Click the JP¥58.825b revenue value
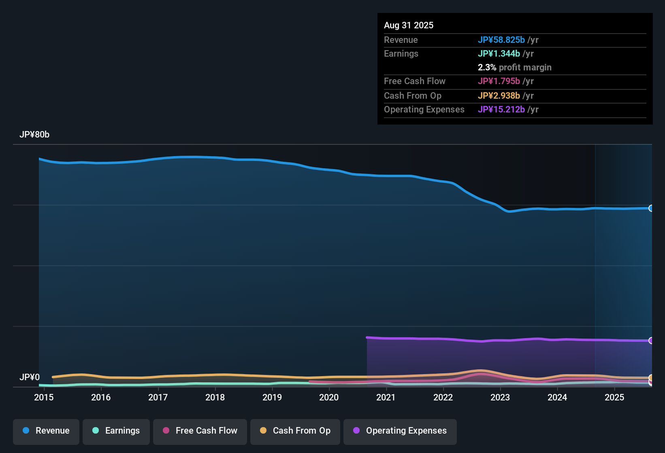 coord(502,40)
